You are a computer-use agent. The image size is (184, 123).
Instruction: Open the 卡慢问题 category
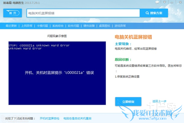point(42,26)
